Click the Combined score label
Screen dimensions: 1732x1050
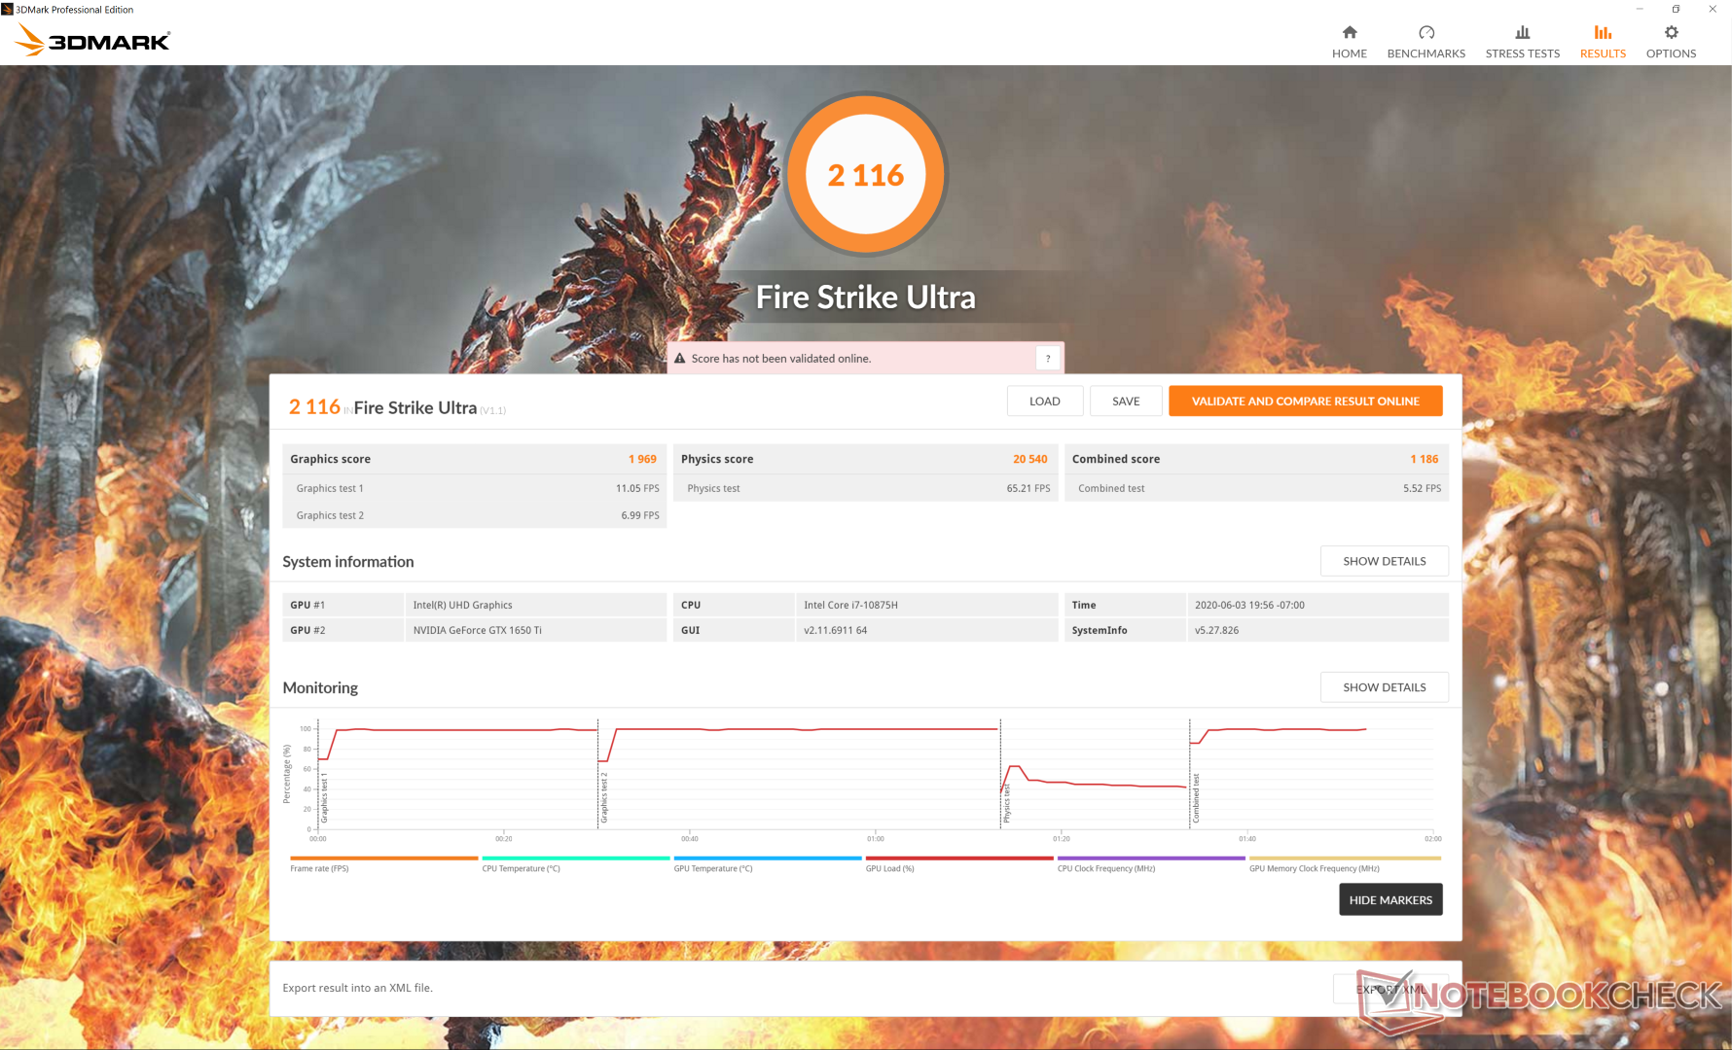point(1116,459)
